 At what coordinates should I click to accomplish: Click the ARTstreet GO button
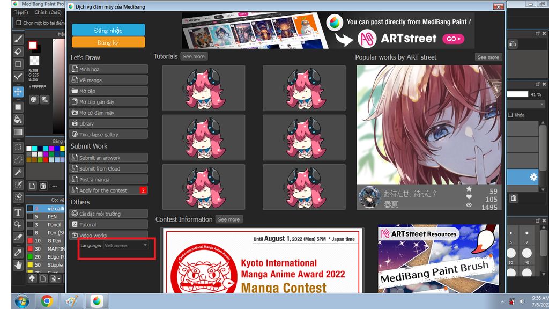[454, 39]
